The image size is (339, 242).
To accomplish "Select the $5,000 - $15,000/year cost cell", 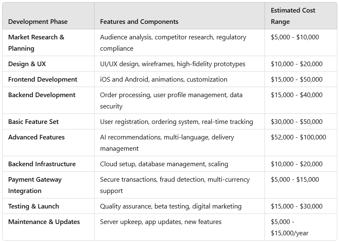I will [290, 227].
